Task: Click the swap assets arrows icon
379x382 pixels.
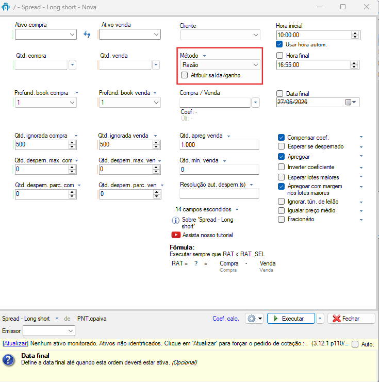Action: click(x=87, y=35)
